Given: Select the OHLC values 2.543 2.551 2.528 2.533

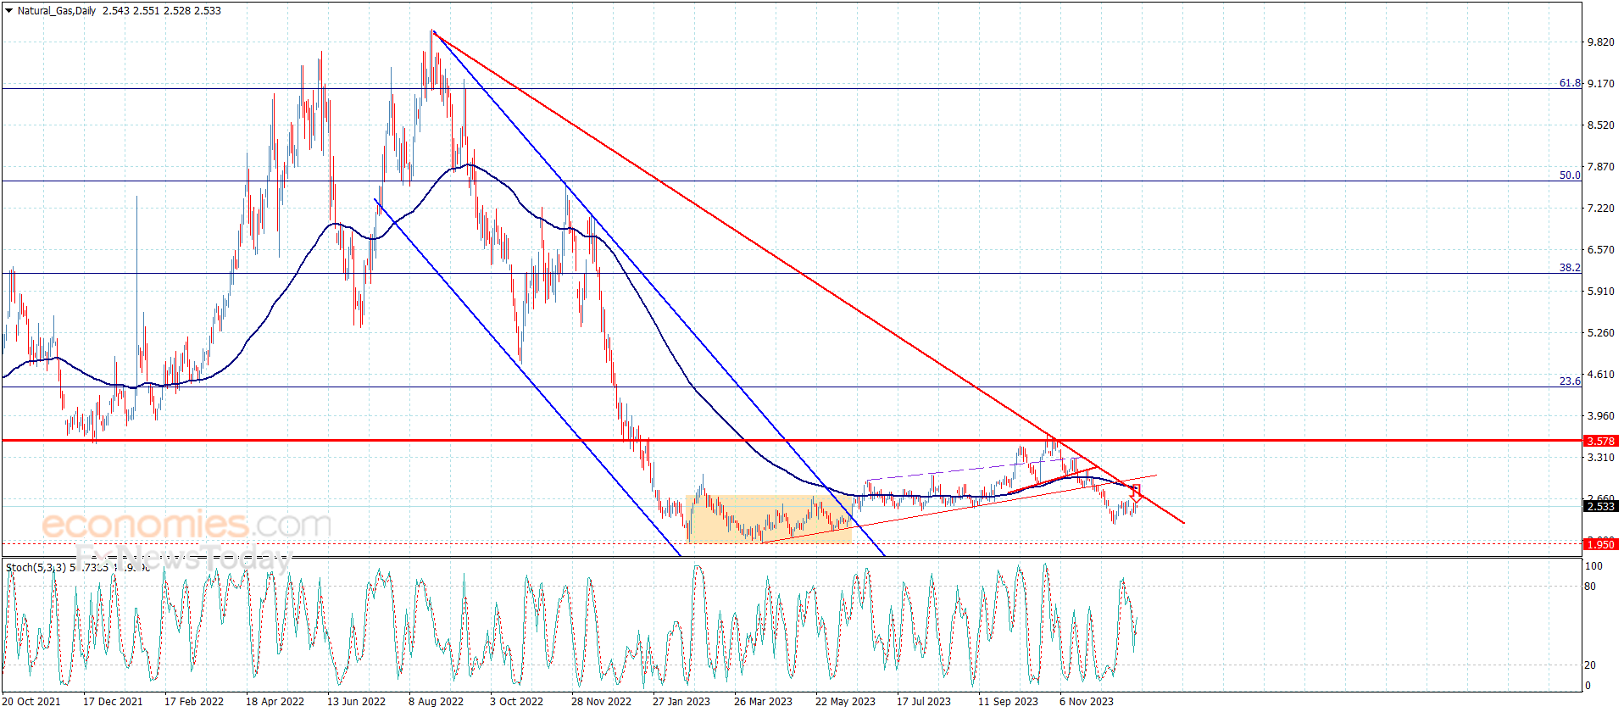Looking at the screenshot, I should pos(162,11).
